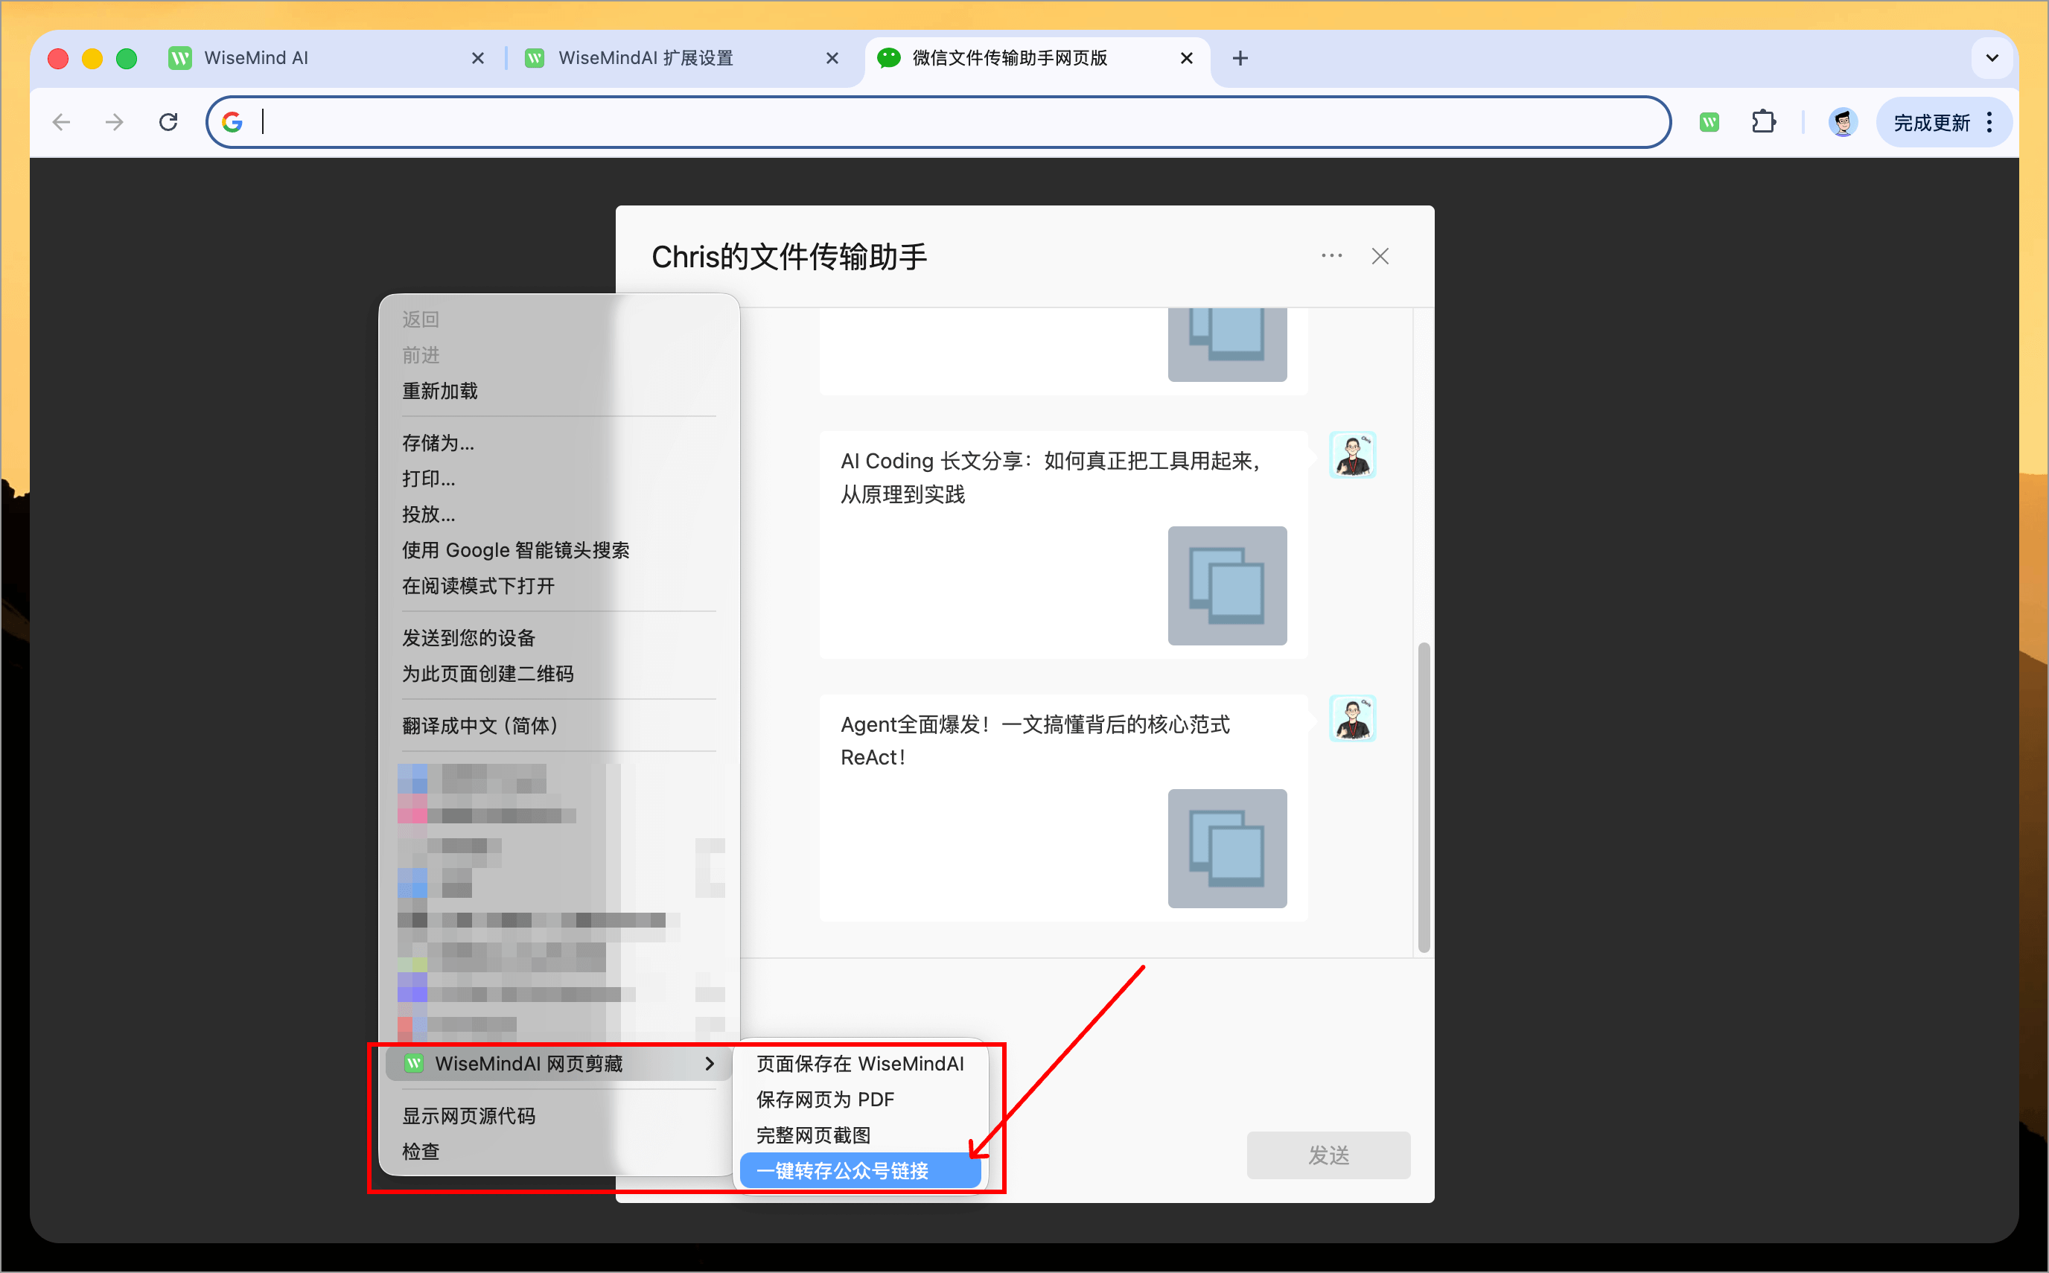The width and height of the screenshot is (2049, 1273).
Task: Click the browser profile avatar
Action: (x=1844, y=122)
